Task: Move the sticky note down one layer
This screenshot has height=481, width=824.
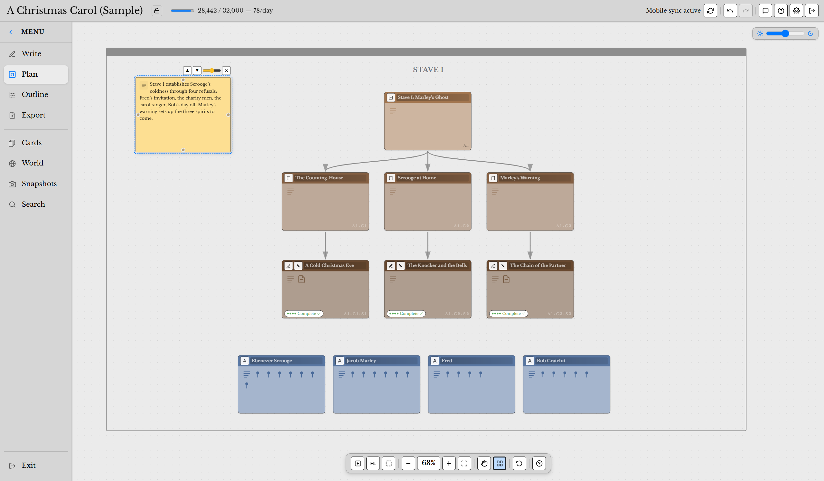Action: [197, 70]
